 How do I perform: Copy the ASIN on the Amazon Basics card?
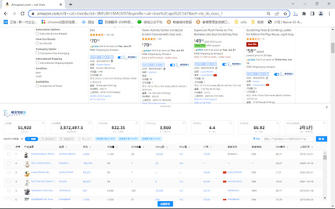[x=111, y=61]
